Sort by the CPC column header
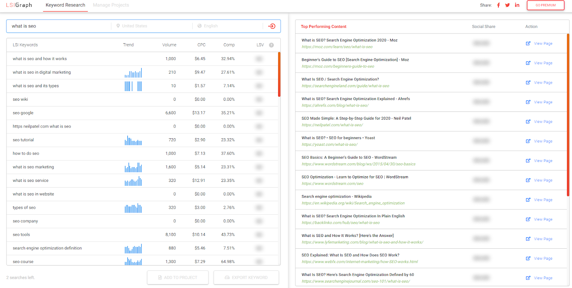The image size is (572, 288). [x=201, y=45]
